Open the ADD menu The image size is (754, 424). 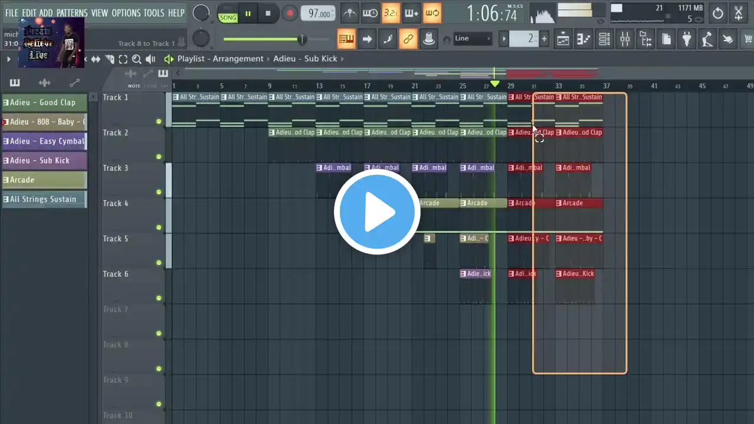click(46, 13)
